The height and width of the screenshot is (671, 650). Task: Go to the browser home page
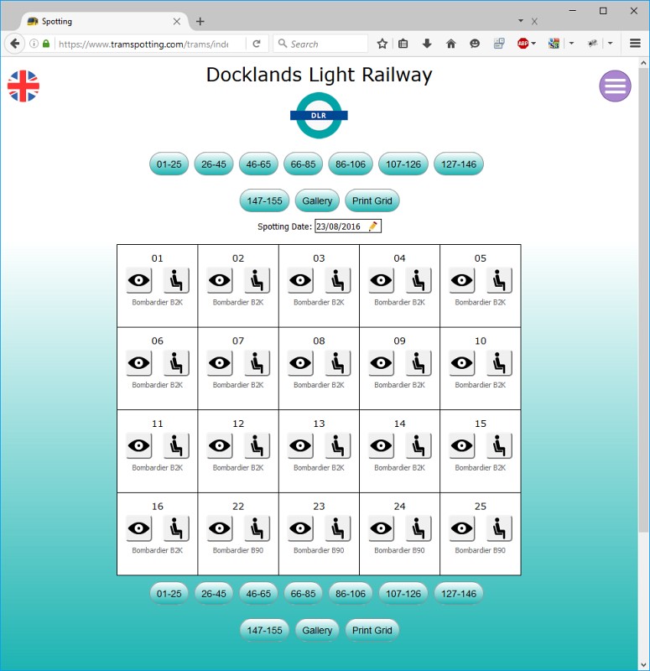[x=450, y=44]
